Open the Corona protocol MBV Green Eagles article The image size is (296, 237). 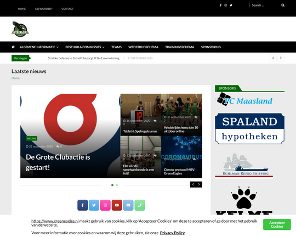(181, 157)
